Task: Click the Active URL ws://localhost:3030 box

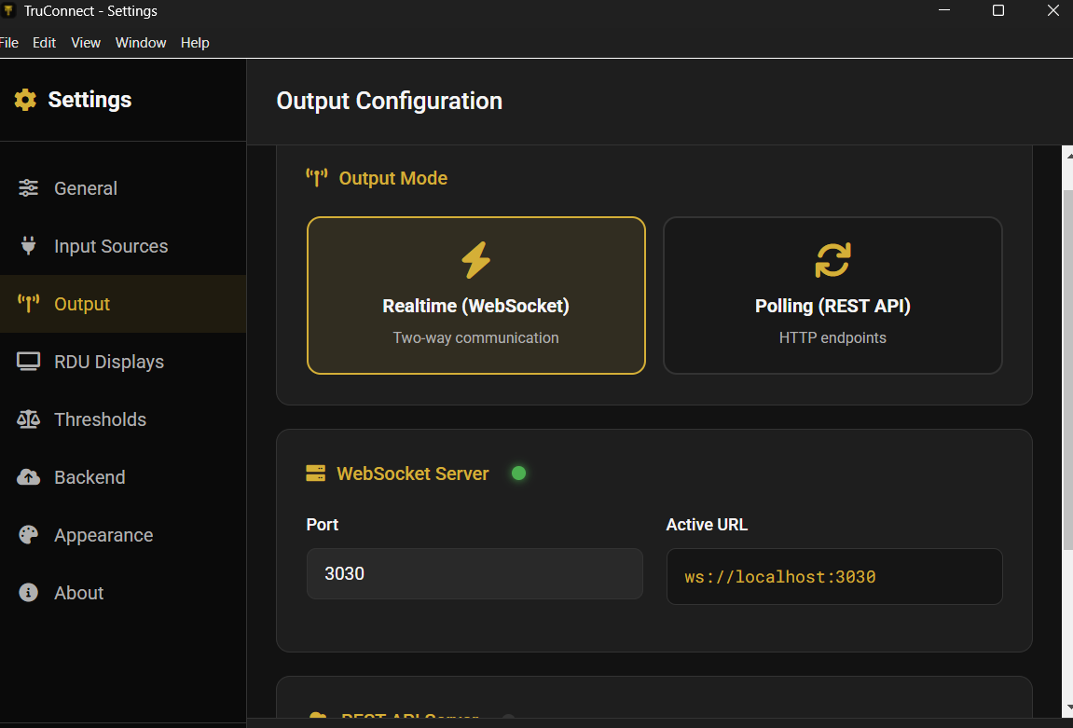Action: [834, 576]
